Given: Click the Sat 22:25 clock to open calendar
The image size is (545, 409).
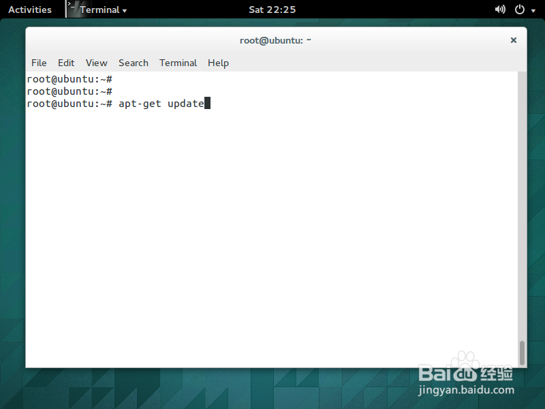Looking at the screenshot, I should [x=272, y=9].
